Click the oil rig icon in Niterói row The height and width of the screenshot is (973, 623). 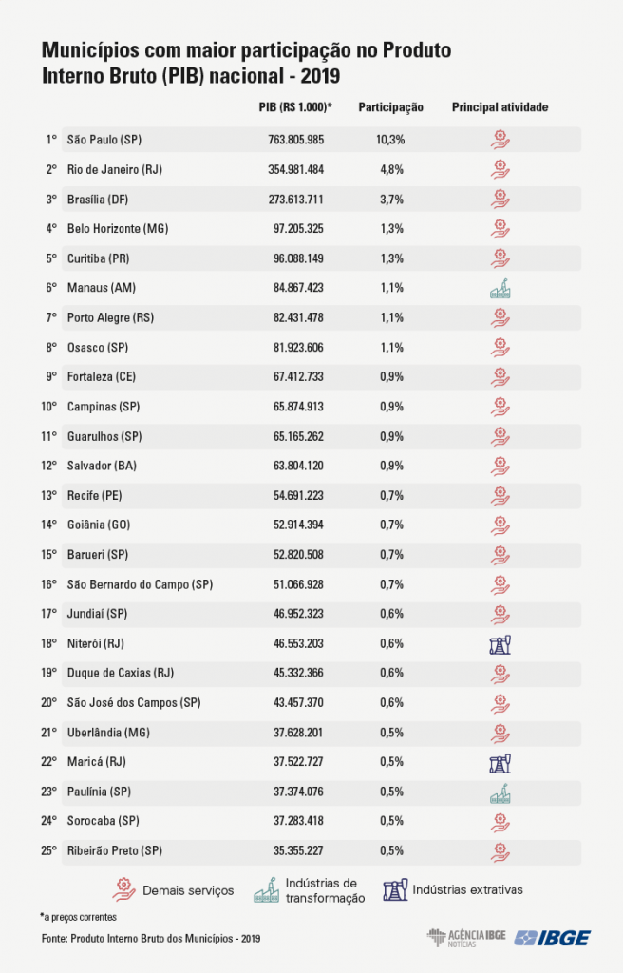pyautogui.click(x=500, y=645)
